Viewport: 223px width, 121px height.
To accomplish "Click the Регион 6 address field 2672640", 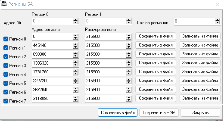I will (52, 89).
